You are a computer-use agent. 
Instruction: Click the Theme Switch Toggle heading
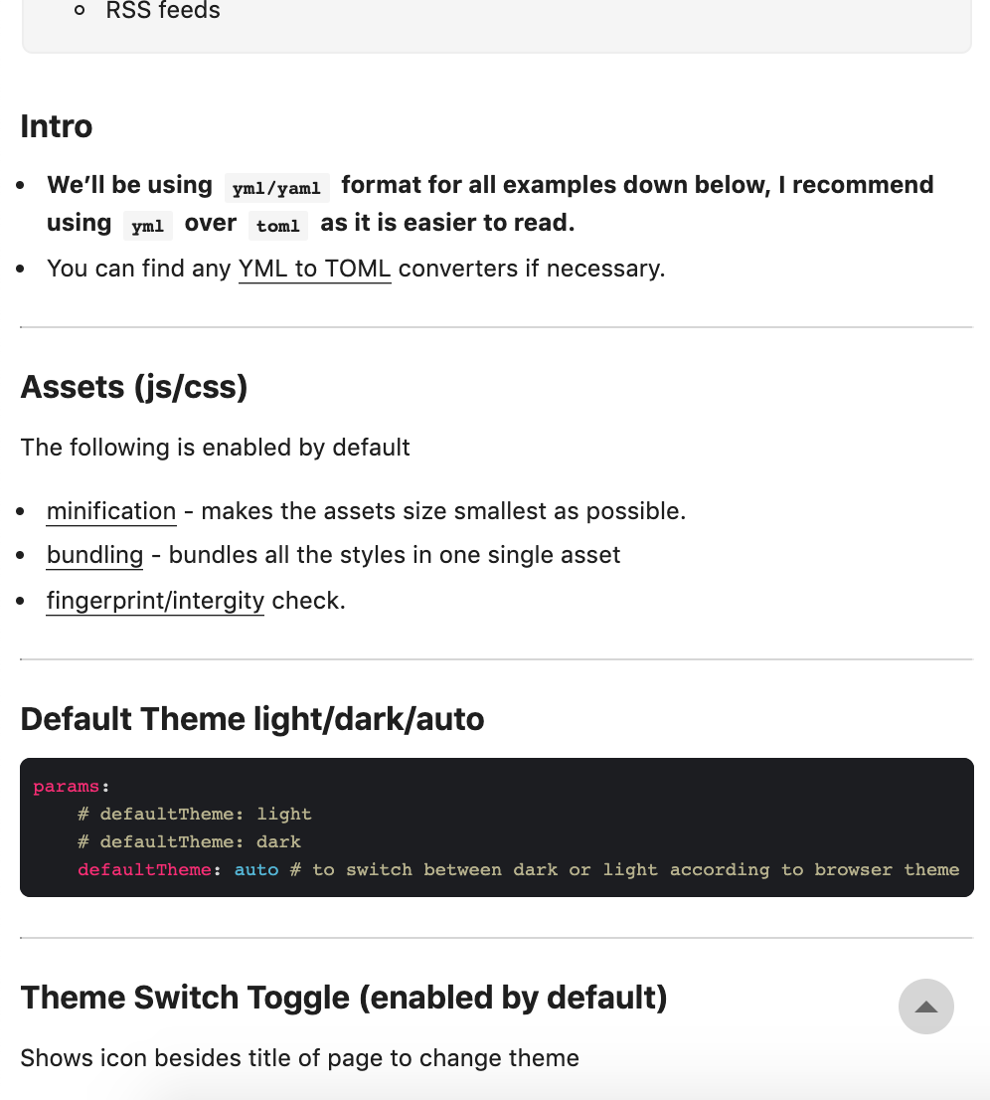click(x=343, y=997)
